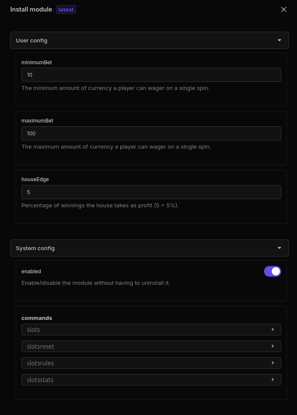Open the slotsreset command entry

pyautogui.click(x=151, y=346)
